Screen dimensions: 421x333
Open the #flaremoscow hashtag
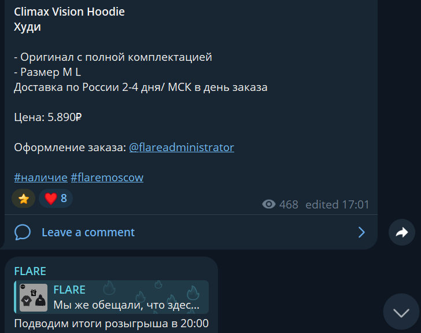click(107, 178)
